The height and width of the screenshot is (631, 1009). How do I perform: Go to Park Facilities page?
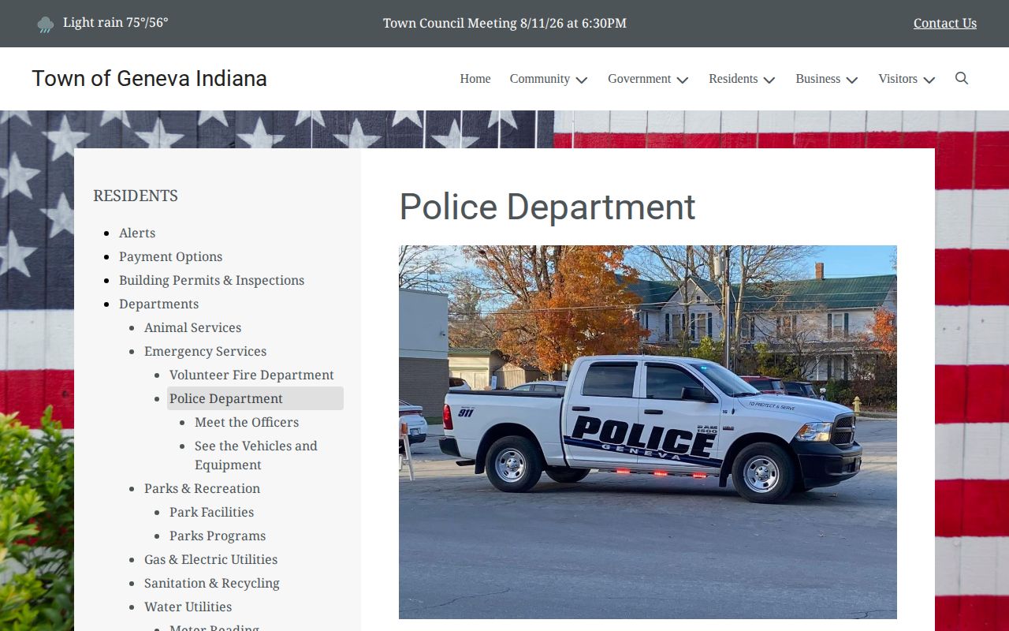coord(211,512)
